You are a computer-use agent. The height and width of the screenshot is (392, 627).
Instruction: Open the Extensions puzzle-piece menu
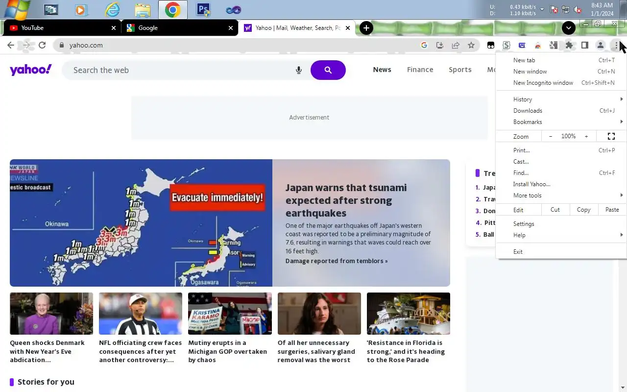pyautogui.click(x=569, y=45)
